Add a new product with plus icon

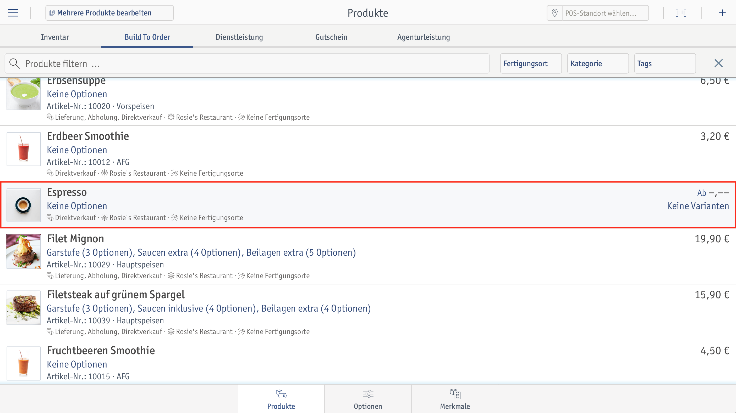click(x=722, y=13)
